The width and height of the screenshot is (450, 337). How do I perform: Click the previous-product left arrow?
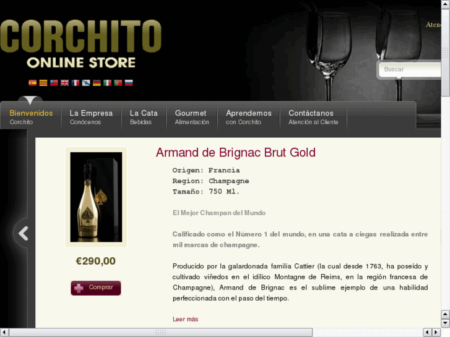click(x=23, y=233)
